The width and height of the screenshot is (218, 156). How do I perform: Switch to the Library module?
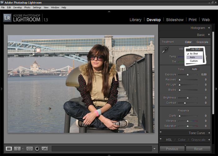pyautogui.click(x=135, y=20)
